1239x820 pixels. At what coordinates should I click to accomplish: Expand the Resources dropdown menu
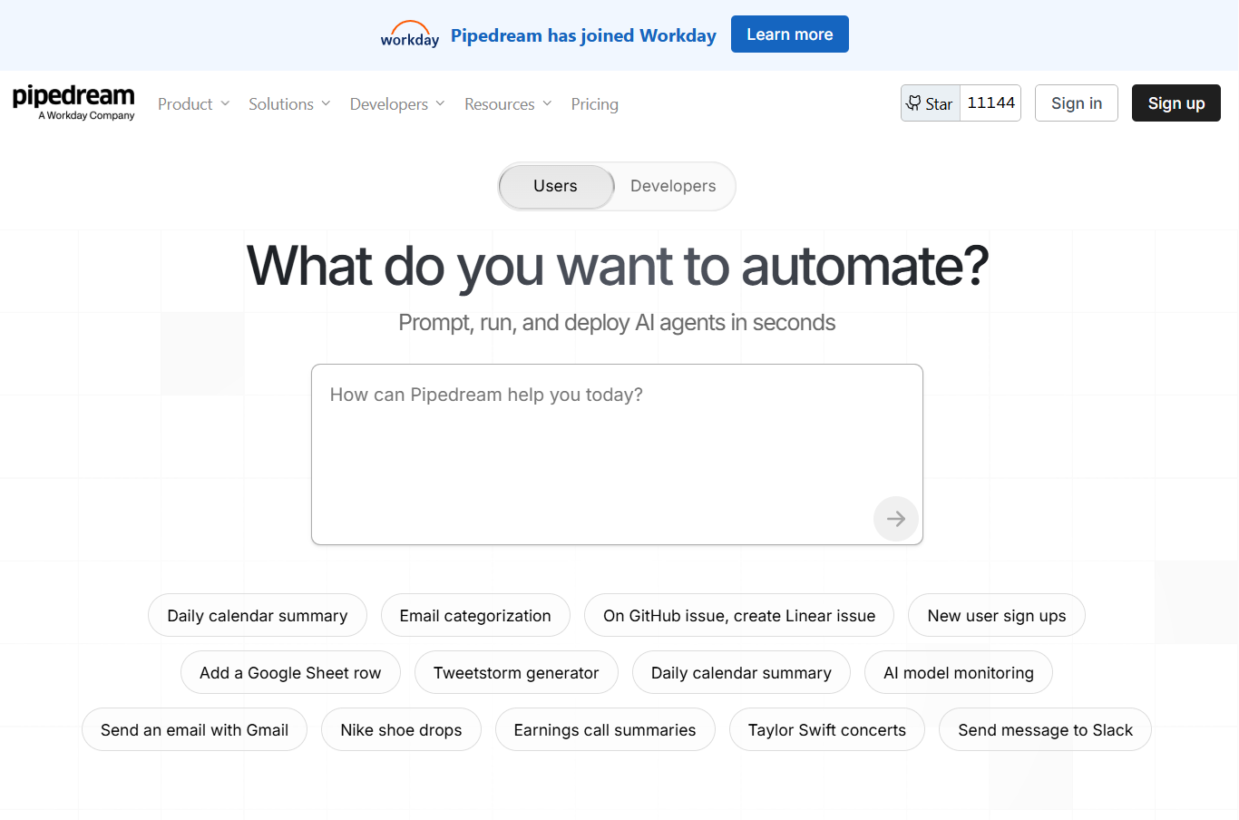pyautogui.click(x=508, y=104)
